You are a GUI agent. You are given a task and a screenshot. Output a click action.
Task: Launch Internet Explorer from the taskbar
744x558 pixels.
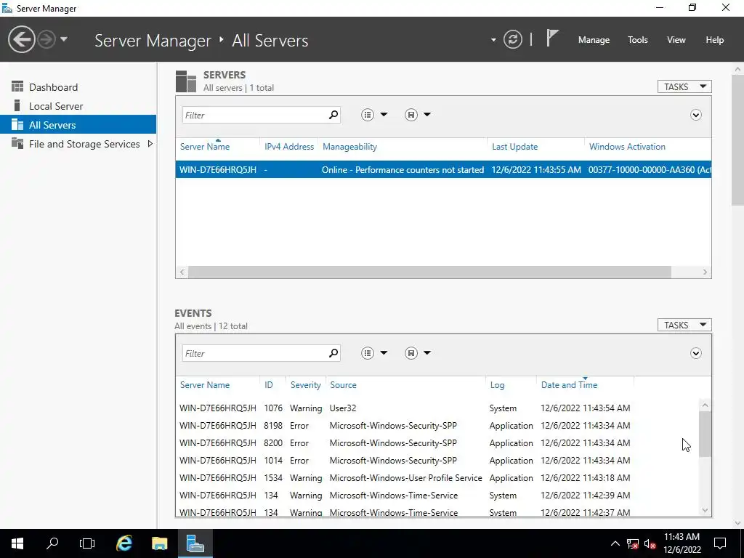pos(124,543)
